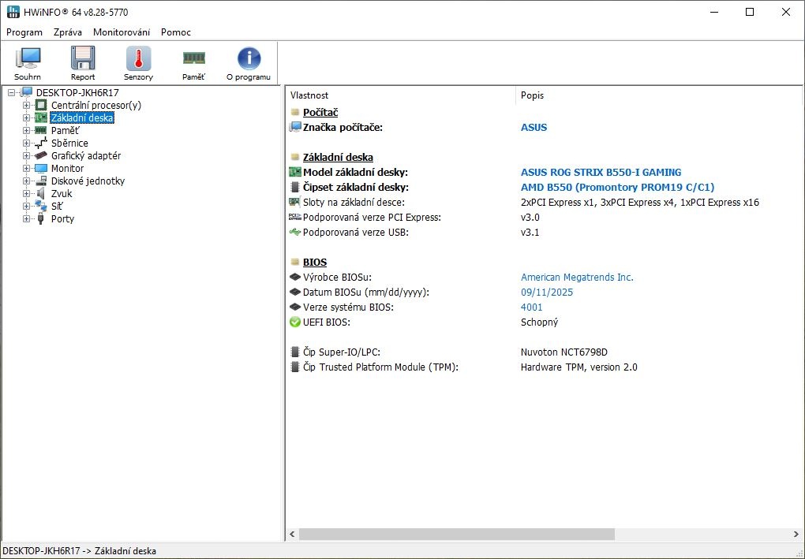Click the Vlastnost column header
This screenshot has width=805, height=559.
point(309,95)
